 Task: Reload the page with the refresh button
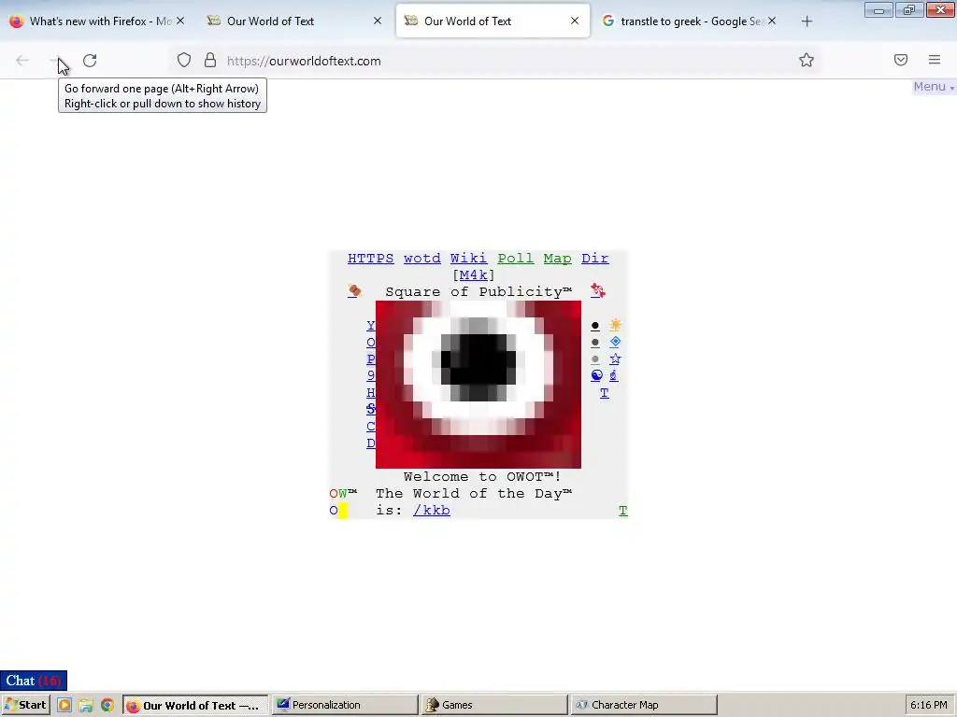click(x=90, y=61)
